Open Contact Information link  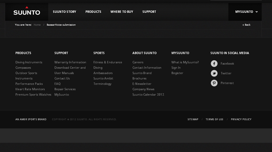pyautogui.click(x=147, y=68)
